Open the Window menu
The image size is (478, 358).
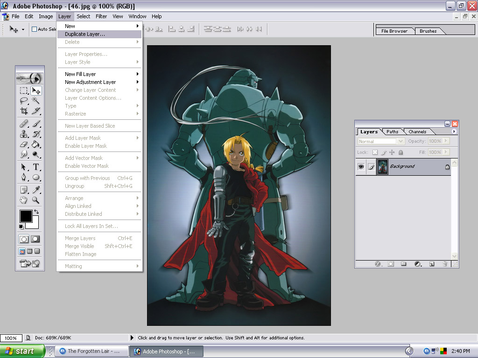click(137, 16)
